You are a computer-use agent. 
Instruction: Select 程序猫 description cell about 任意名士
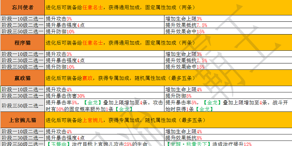click(168, 42)
